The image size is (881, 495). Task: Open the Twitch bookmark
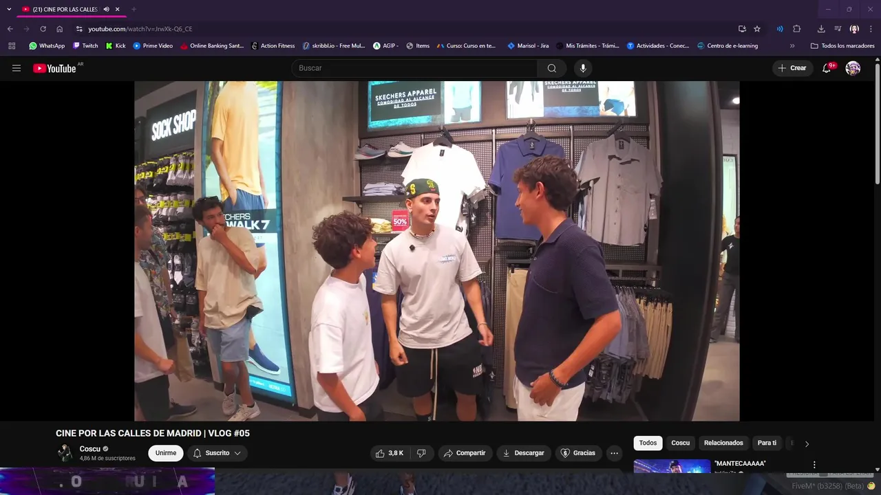coord(85,46)
